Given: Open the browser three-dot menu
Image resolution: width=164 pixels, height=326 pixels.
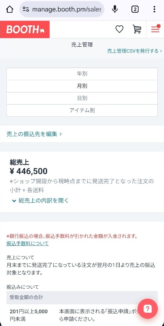Looking at the screenshot, I should (x=154, y=9).
